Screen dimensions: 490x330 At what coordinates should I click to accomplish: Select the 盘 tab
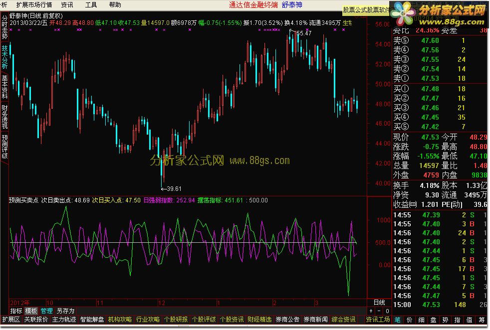click(x=434, y=320)
